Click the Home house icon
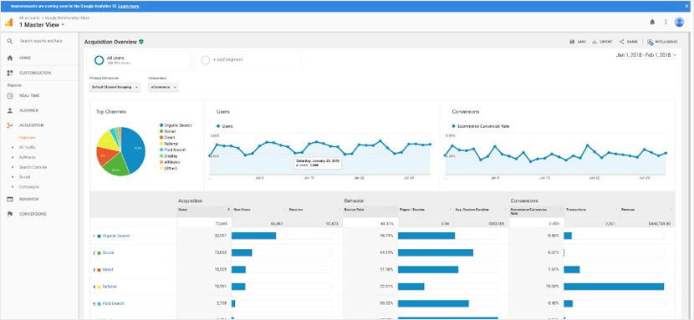The image size is (694, 320). (10, 58)
